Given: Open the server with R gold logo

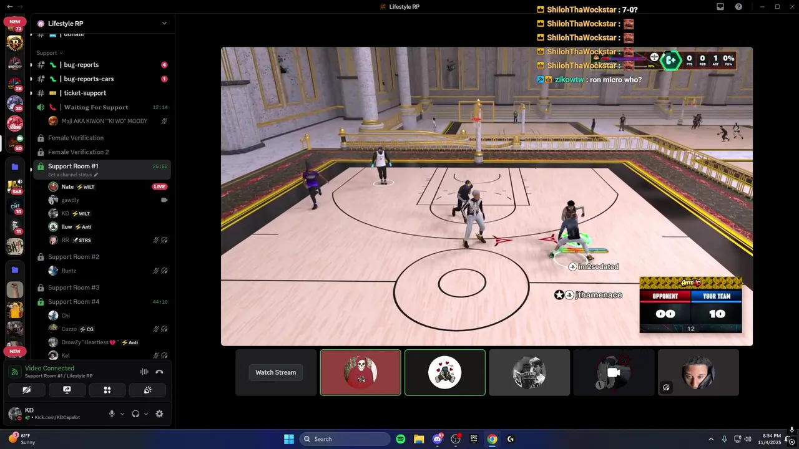Looking at the screenshot, I should [x=15, y=42].
